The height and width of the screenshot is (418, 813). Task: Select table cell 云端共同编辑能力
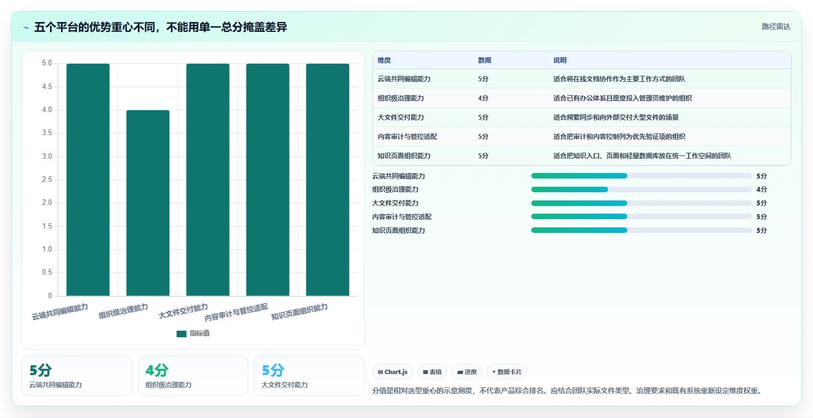click(404, 79)
